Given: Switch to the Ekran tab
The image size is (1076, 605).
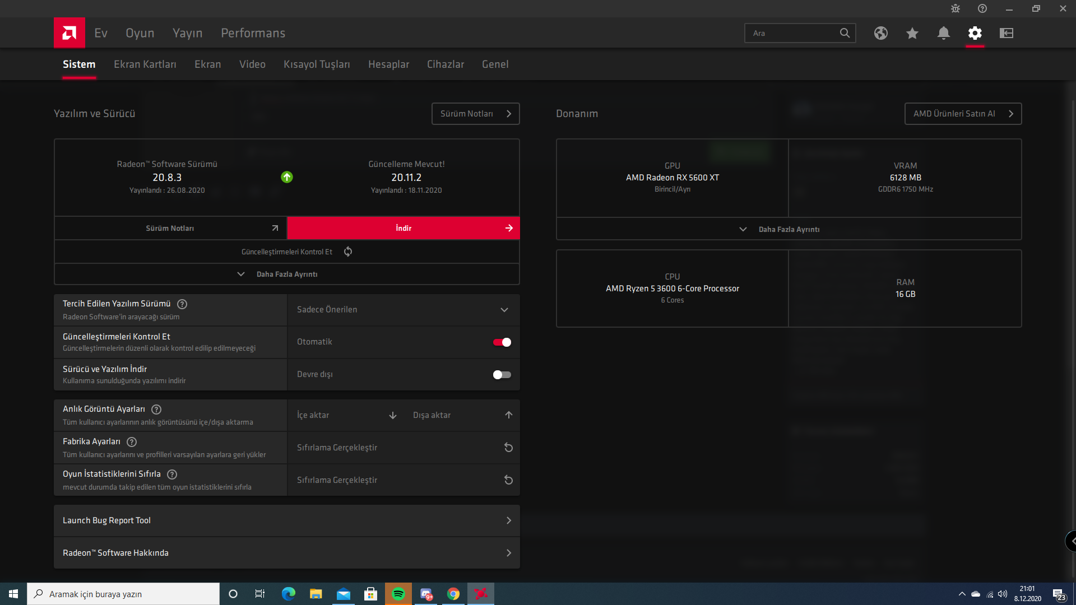Looking at the screenshot, I should [x=208, y=64].
